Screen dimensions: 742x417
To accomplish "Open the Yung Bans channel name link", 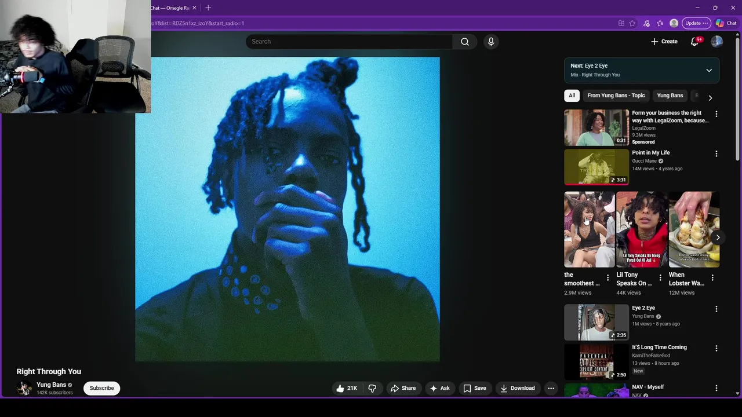I will [x=51, y=385].
